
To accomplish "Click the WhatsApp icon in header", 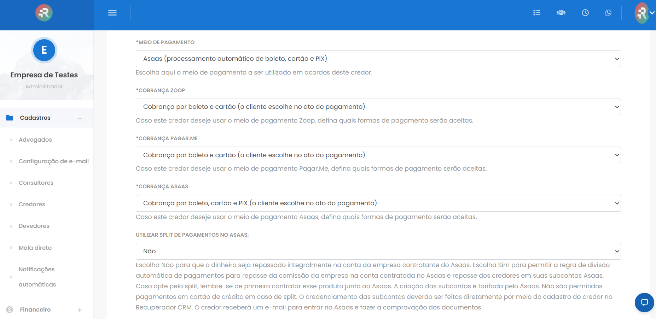I will [x=608, y=13].
